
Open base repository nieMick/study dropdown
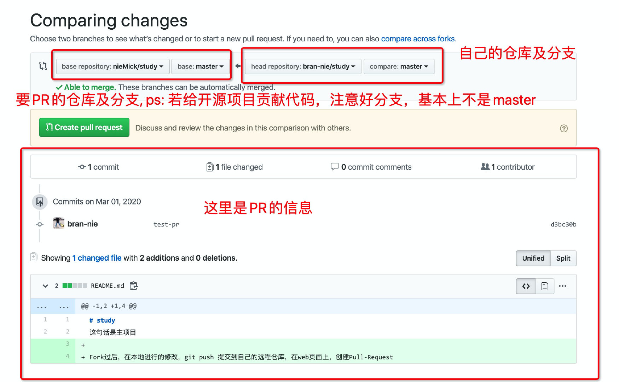pos(112,66)
